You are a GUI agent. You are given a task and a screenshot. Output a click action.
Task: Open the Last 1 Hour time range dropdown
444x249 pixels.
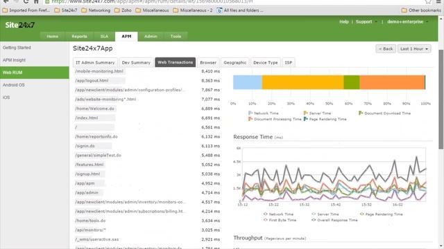[x=414, y=49]
